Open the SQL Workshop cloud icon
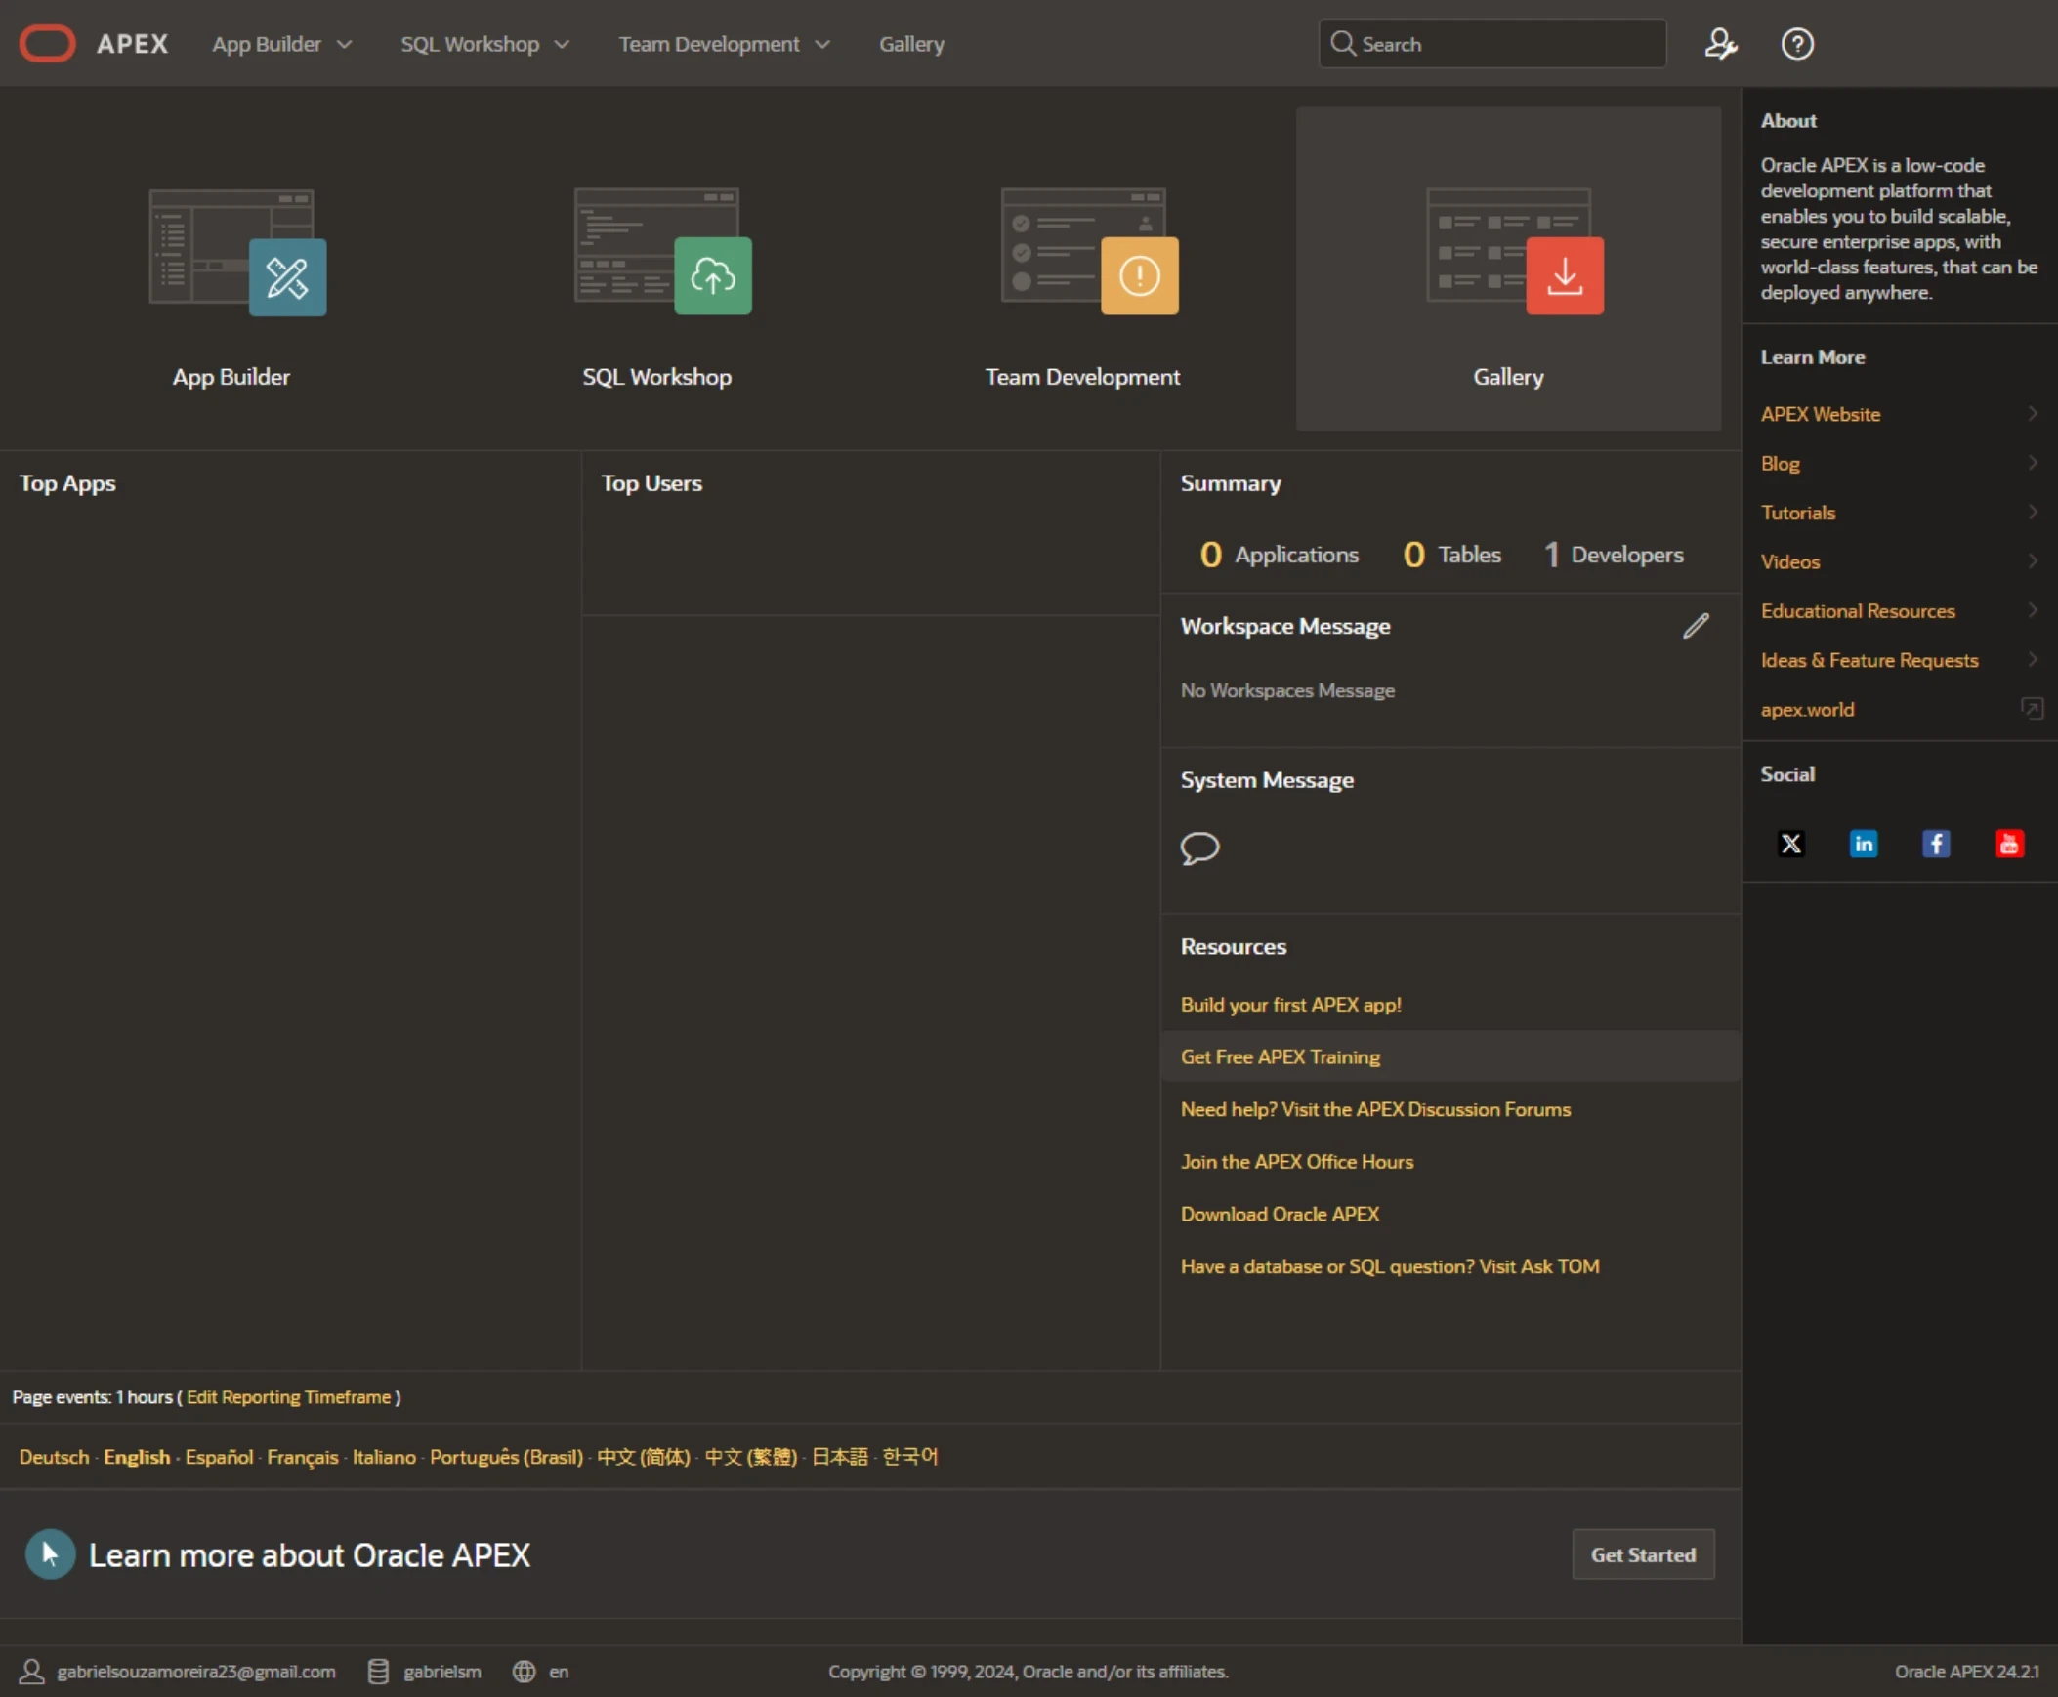The image size is (2058, 1697). [x=713, y=276]
